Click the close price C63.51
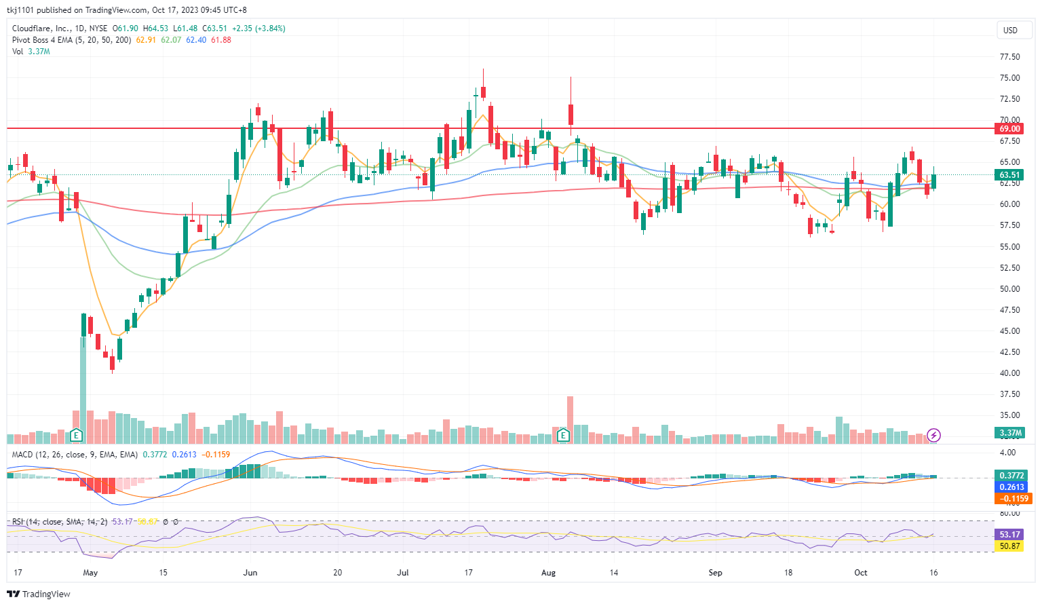Screen dimensions: 1042x606 coord(215,29)
